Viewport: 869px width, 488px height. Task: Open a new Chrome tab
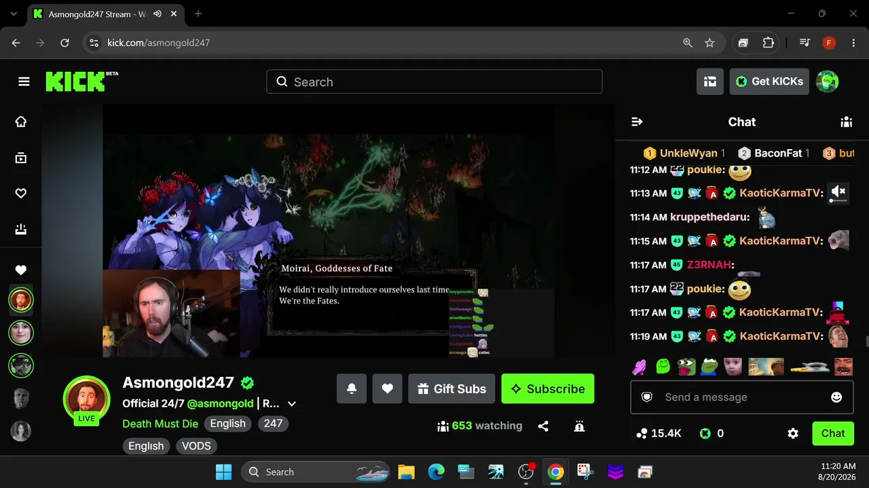tap(198, 14)
